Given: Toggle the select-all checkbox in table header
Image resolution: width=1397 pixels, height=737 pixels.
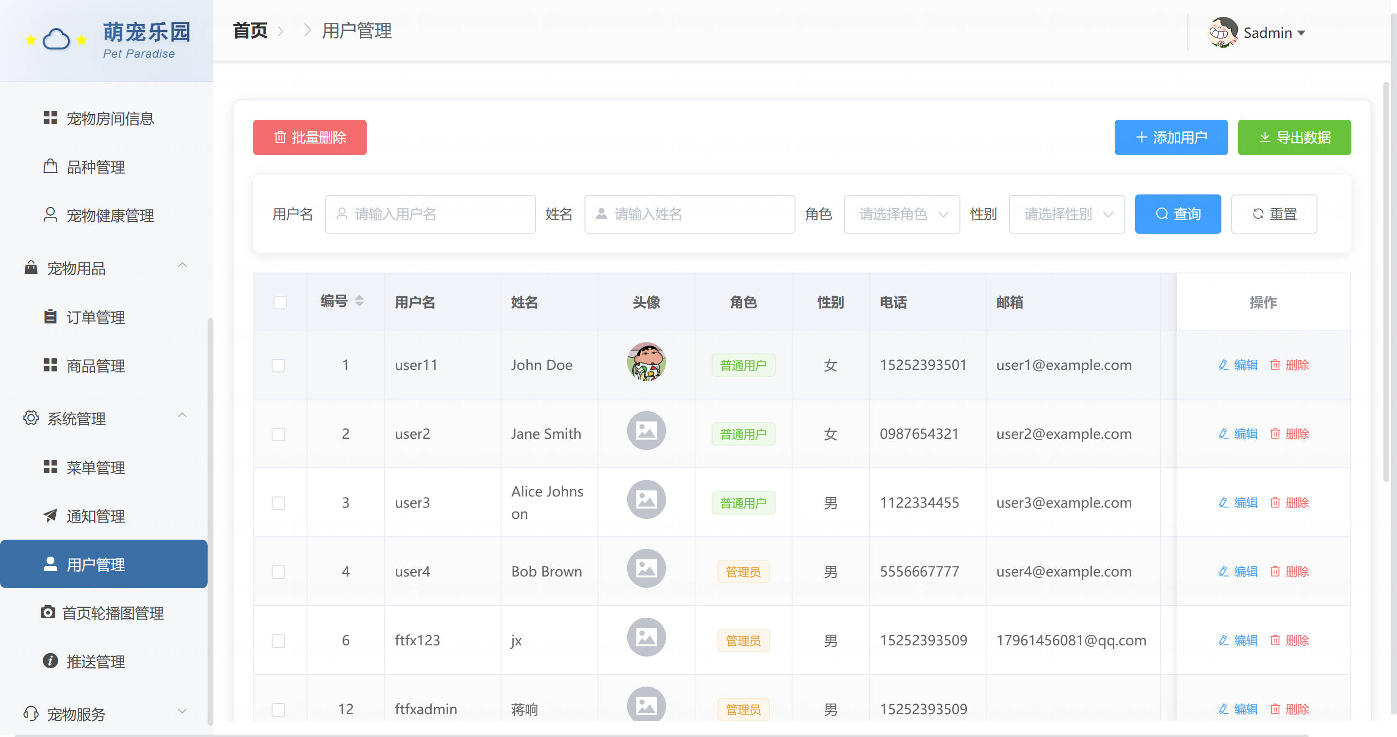Looking at the screenshot, I should coord(280,303).
